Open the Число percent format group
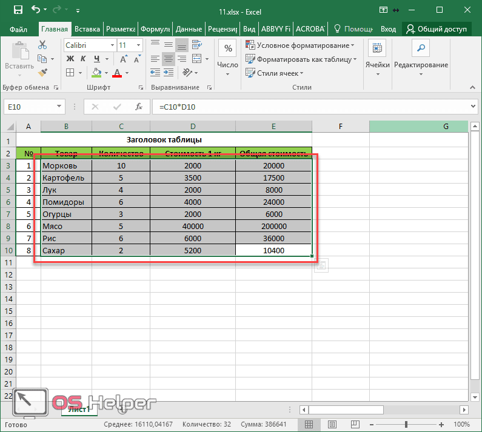Viewport: 482px width, 432px height. click(x=228, y=58)
